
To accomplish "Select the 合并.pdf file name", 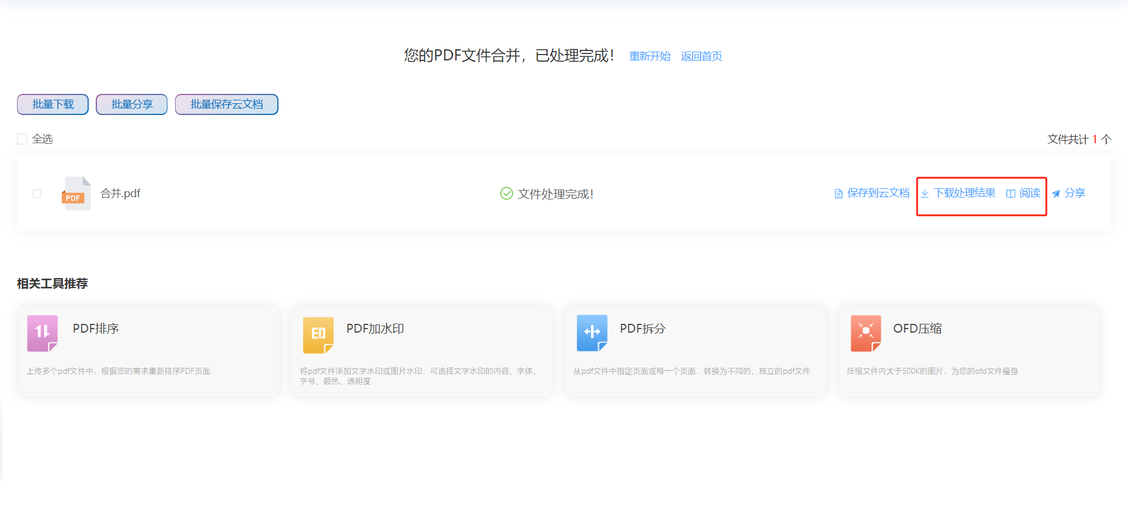I will tap(120, 194).
